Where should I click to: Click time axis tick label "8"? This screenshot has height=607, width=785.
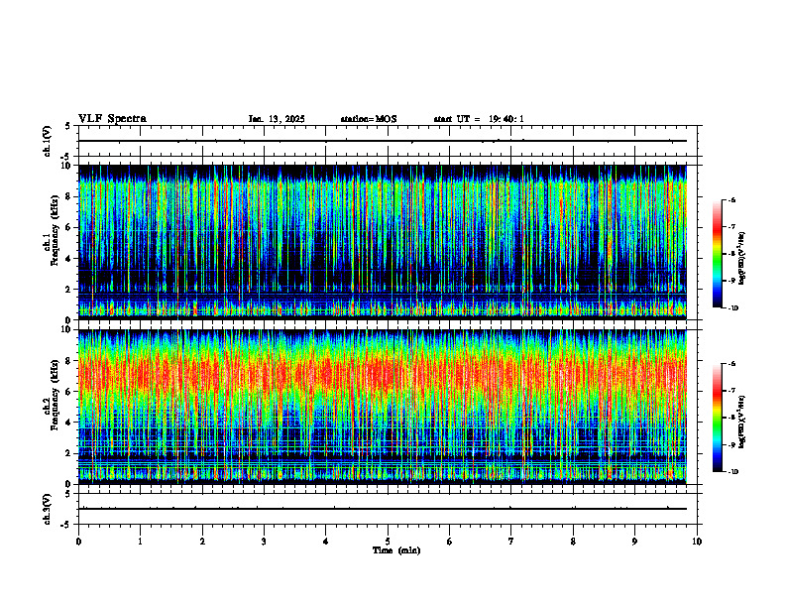pos(573,542)
